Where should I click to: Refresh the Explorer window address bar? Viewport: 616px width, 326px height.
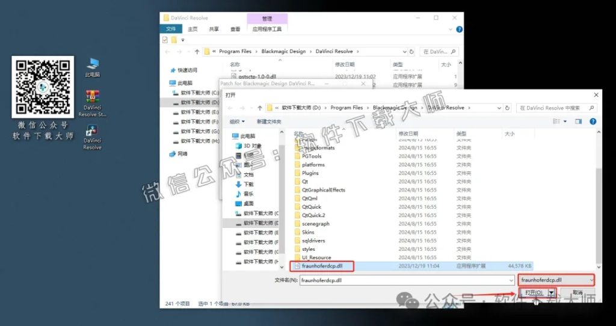click(411, 52)
